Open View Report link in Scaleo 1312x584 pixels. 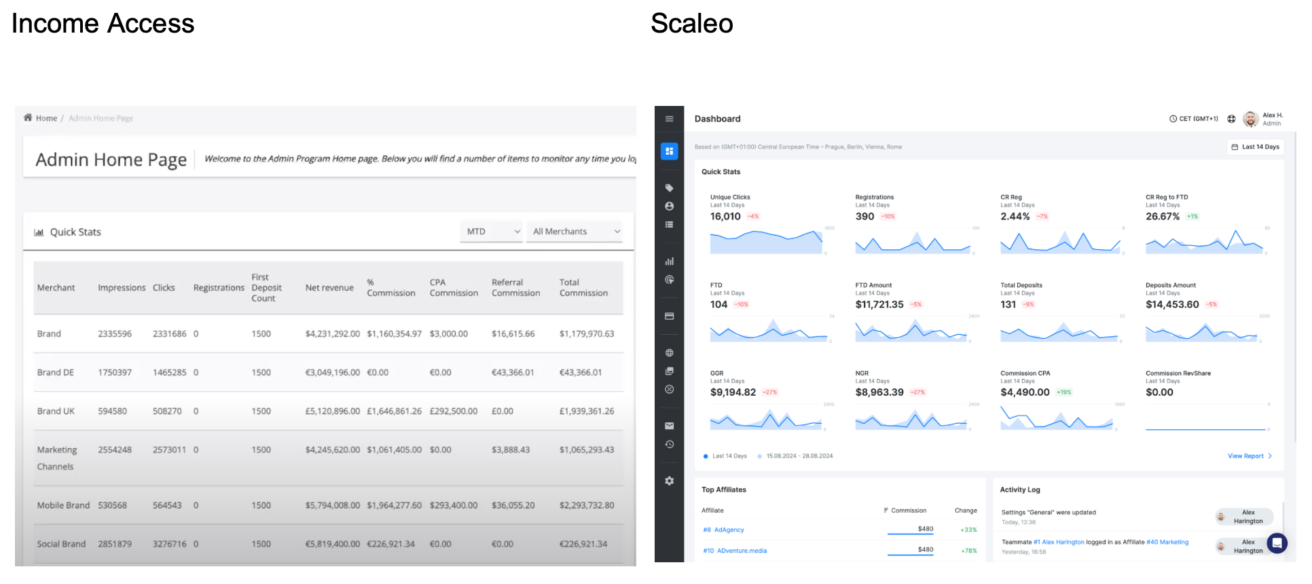pyautogui.click(x=1250, y=456)
